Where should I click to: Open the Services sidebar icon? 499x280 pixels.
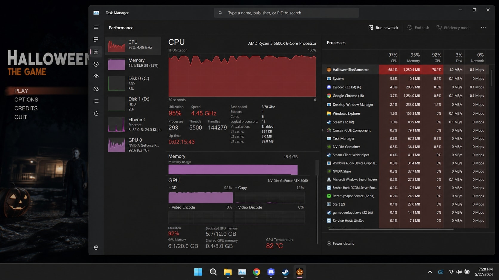click(x=96, y=114)
